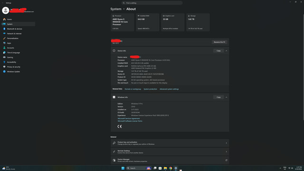The image size is (304, 171).
Task: Collapse the Windows info section chevron
Action: tap(226, 97)
